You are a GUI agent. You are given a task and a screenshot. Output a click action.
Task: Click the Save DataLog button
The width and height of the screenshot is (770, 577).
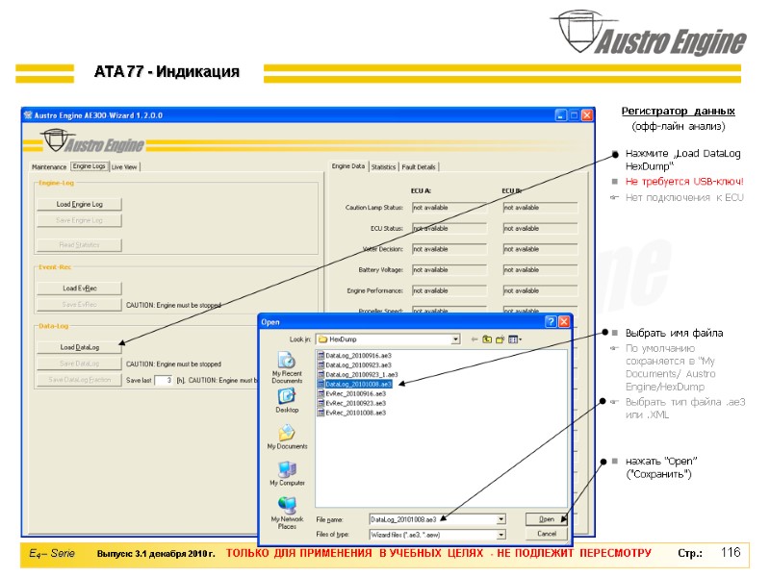coord(79,364)
